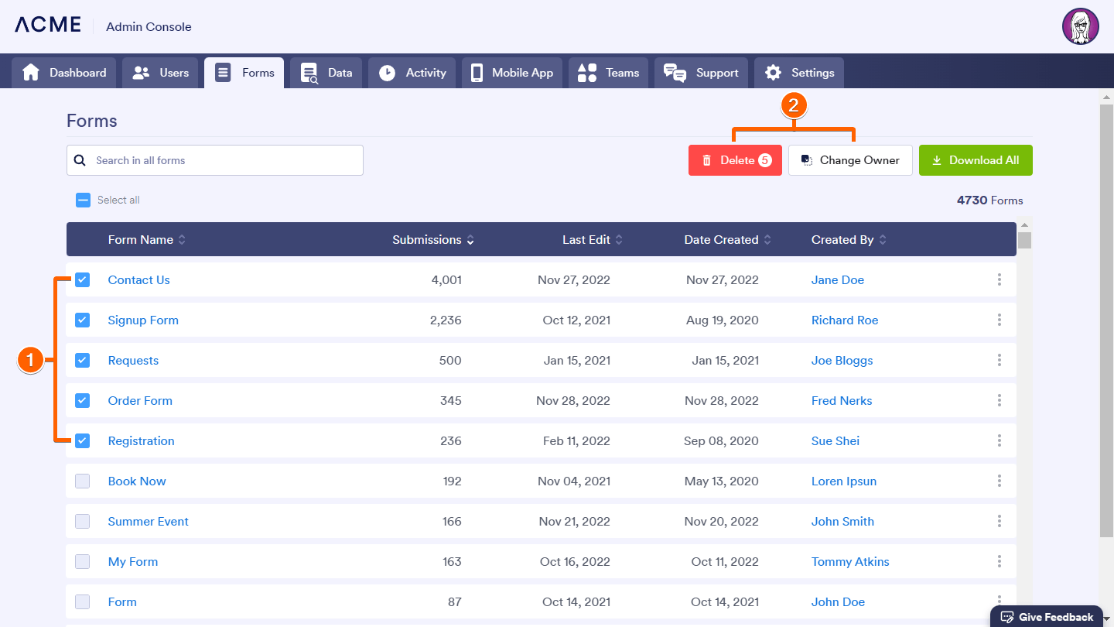1114x627 pixels.
Task: Click the Dashboard home icon
Action: [31, 73]
